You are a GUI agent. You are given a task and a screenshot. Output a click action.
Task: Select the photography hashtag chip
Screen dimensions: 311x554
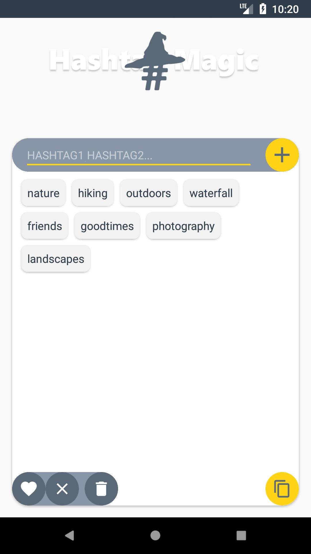183,226
